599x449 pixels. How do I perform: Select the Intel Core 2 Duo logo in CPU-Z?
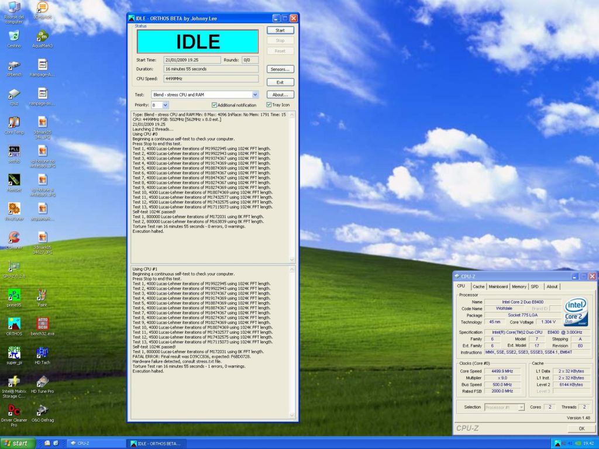click(576, 312)
